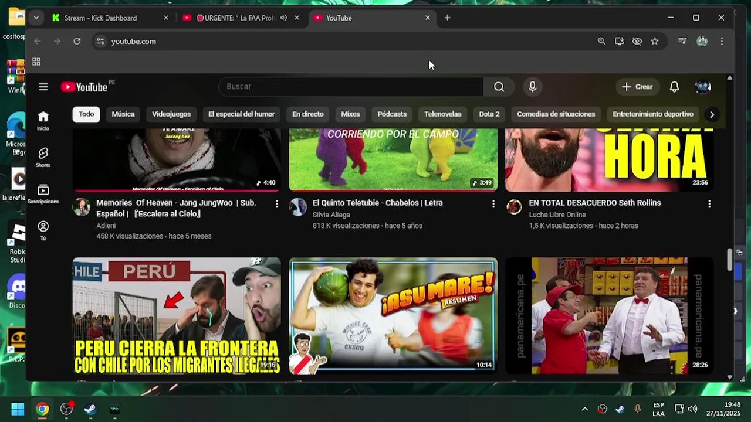This screenshot has height=422, width=751.
Task: Start voice search with microphone icon
Action: (x=532, y=87)
